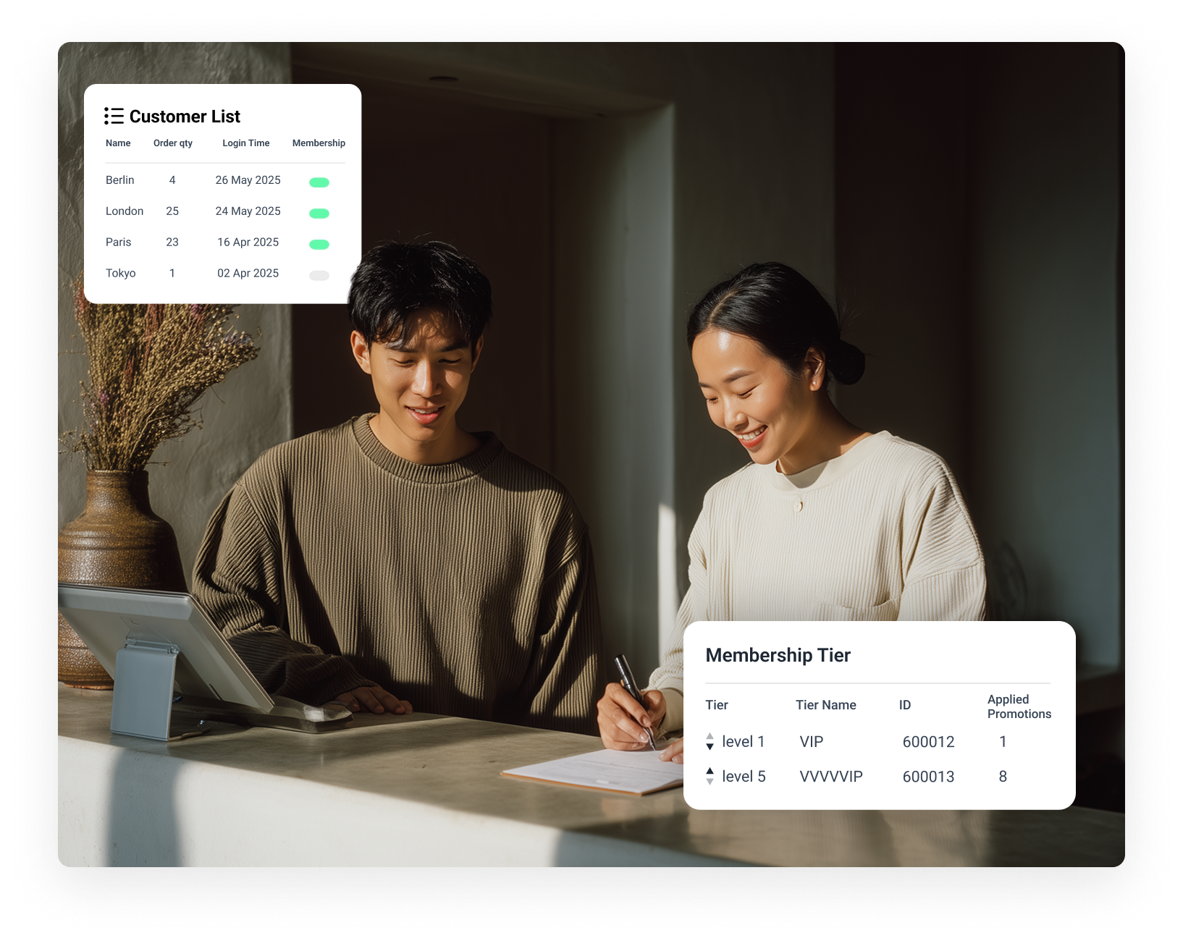Sort by the Name column header
The width and height of the screenshot is (1183, 941).
pos(119,143)
